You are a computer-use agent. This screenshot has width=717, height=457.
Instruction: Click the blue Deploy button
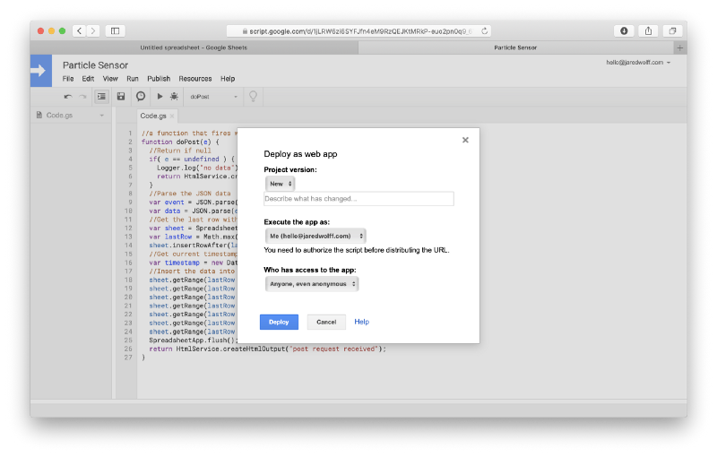(x=279, y=322)
